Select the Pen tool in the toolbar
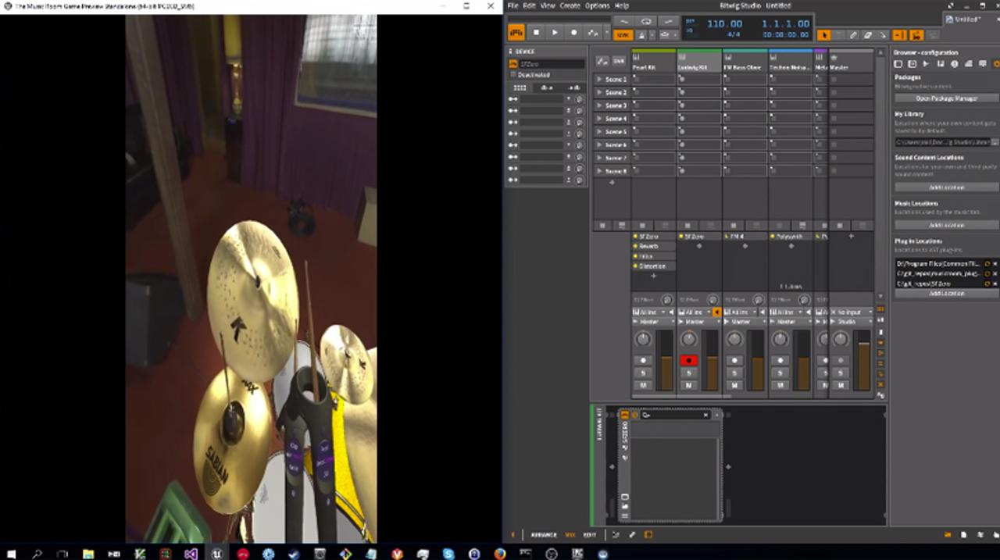This screenshot has height=560, width=1000. coord(854,34)
